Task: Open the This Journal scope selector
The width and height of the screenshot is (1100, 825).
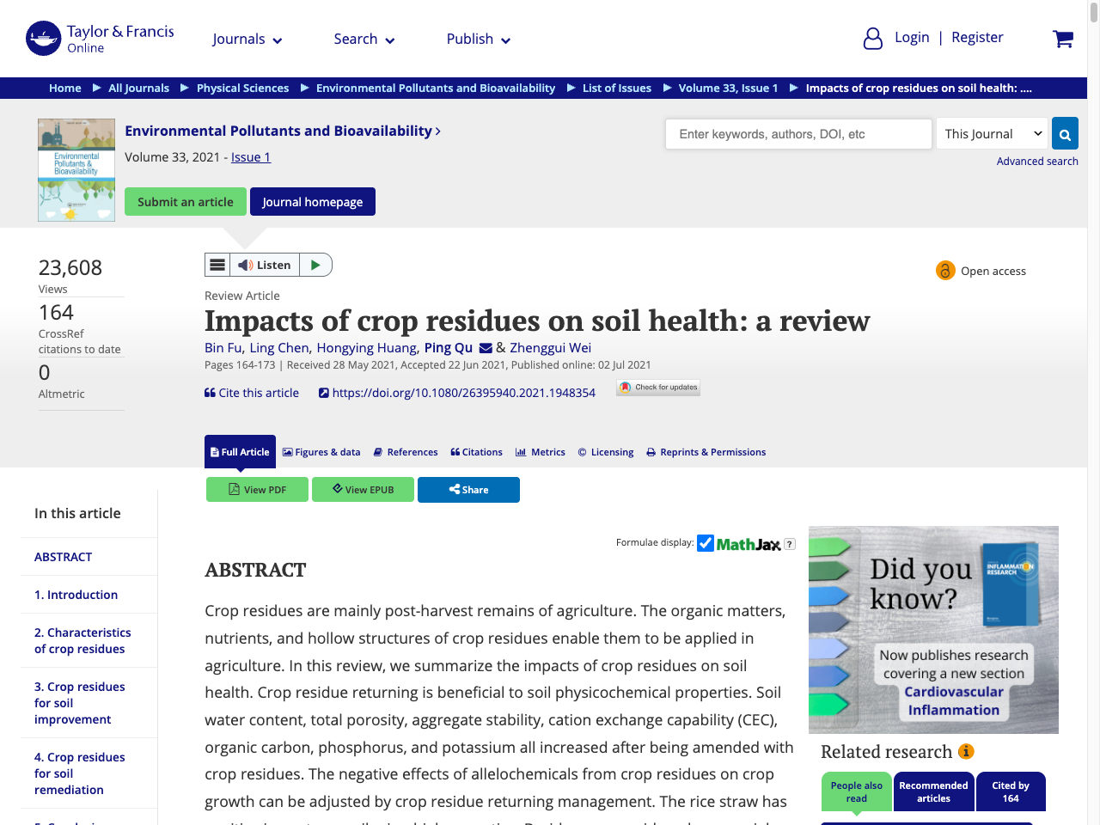Action: click(x=991, y=133)
